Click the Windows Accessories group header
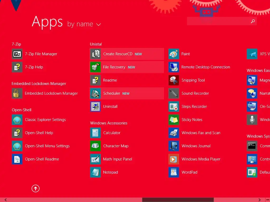Screen dimensions: 270x202 click(x=109, y=123)
